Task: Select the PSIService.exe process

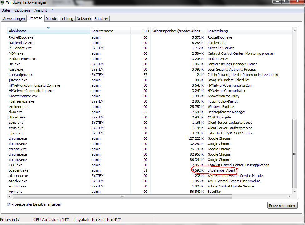Action: (150, 48)
